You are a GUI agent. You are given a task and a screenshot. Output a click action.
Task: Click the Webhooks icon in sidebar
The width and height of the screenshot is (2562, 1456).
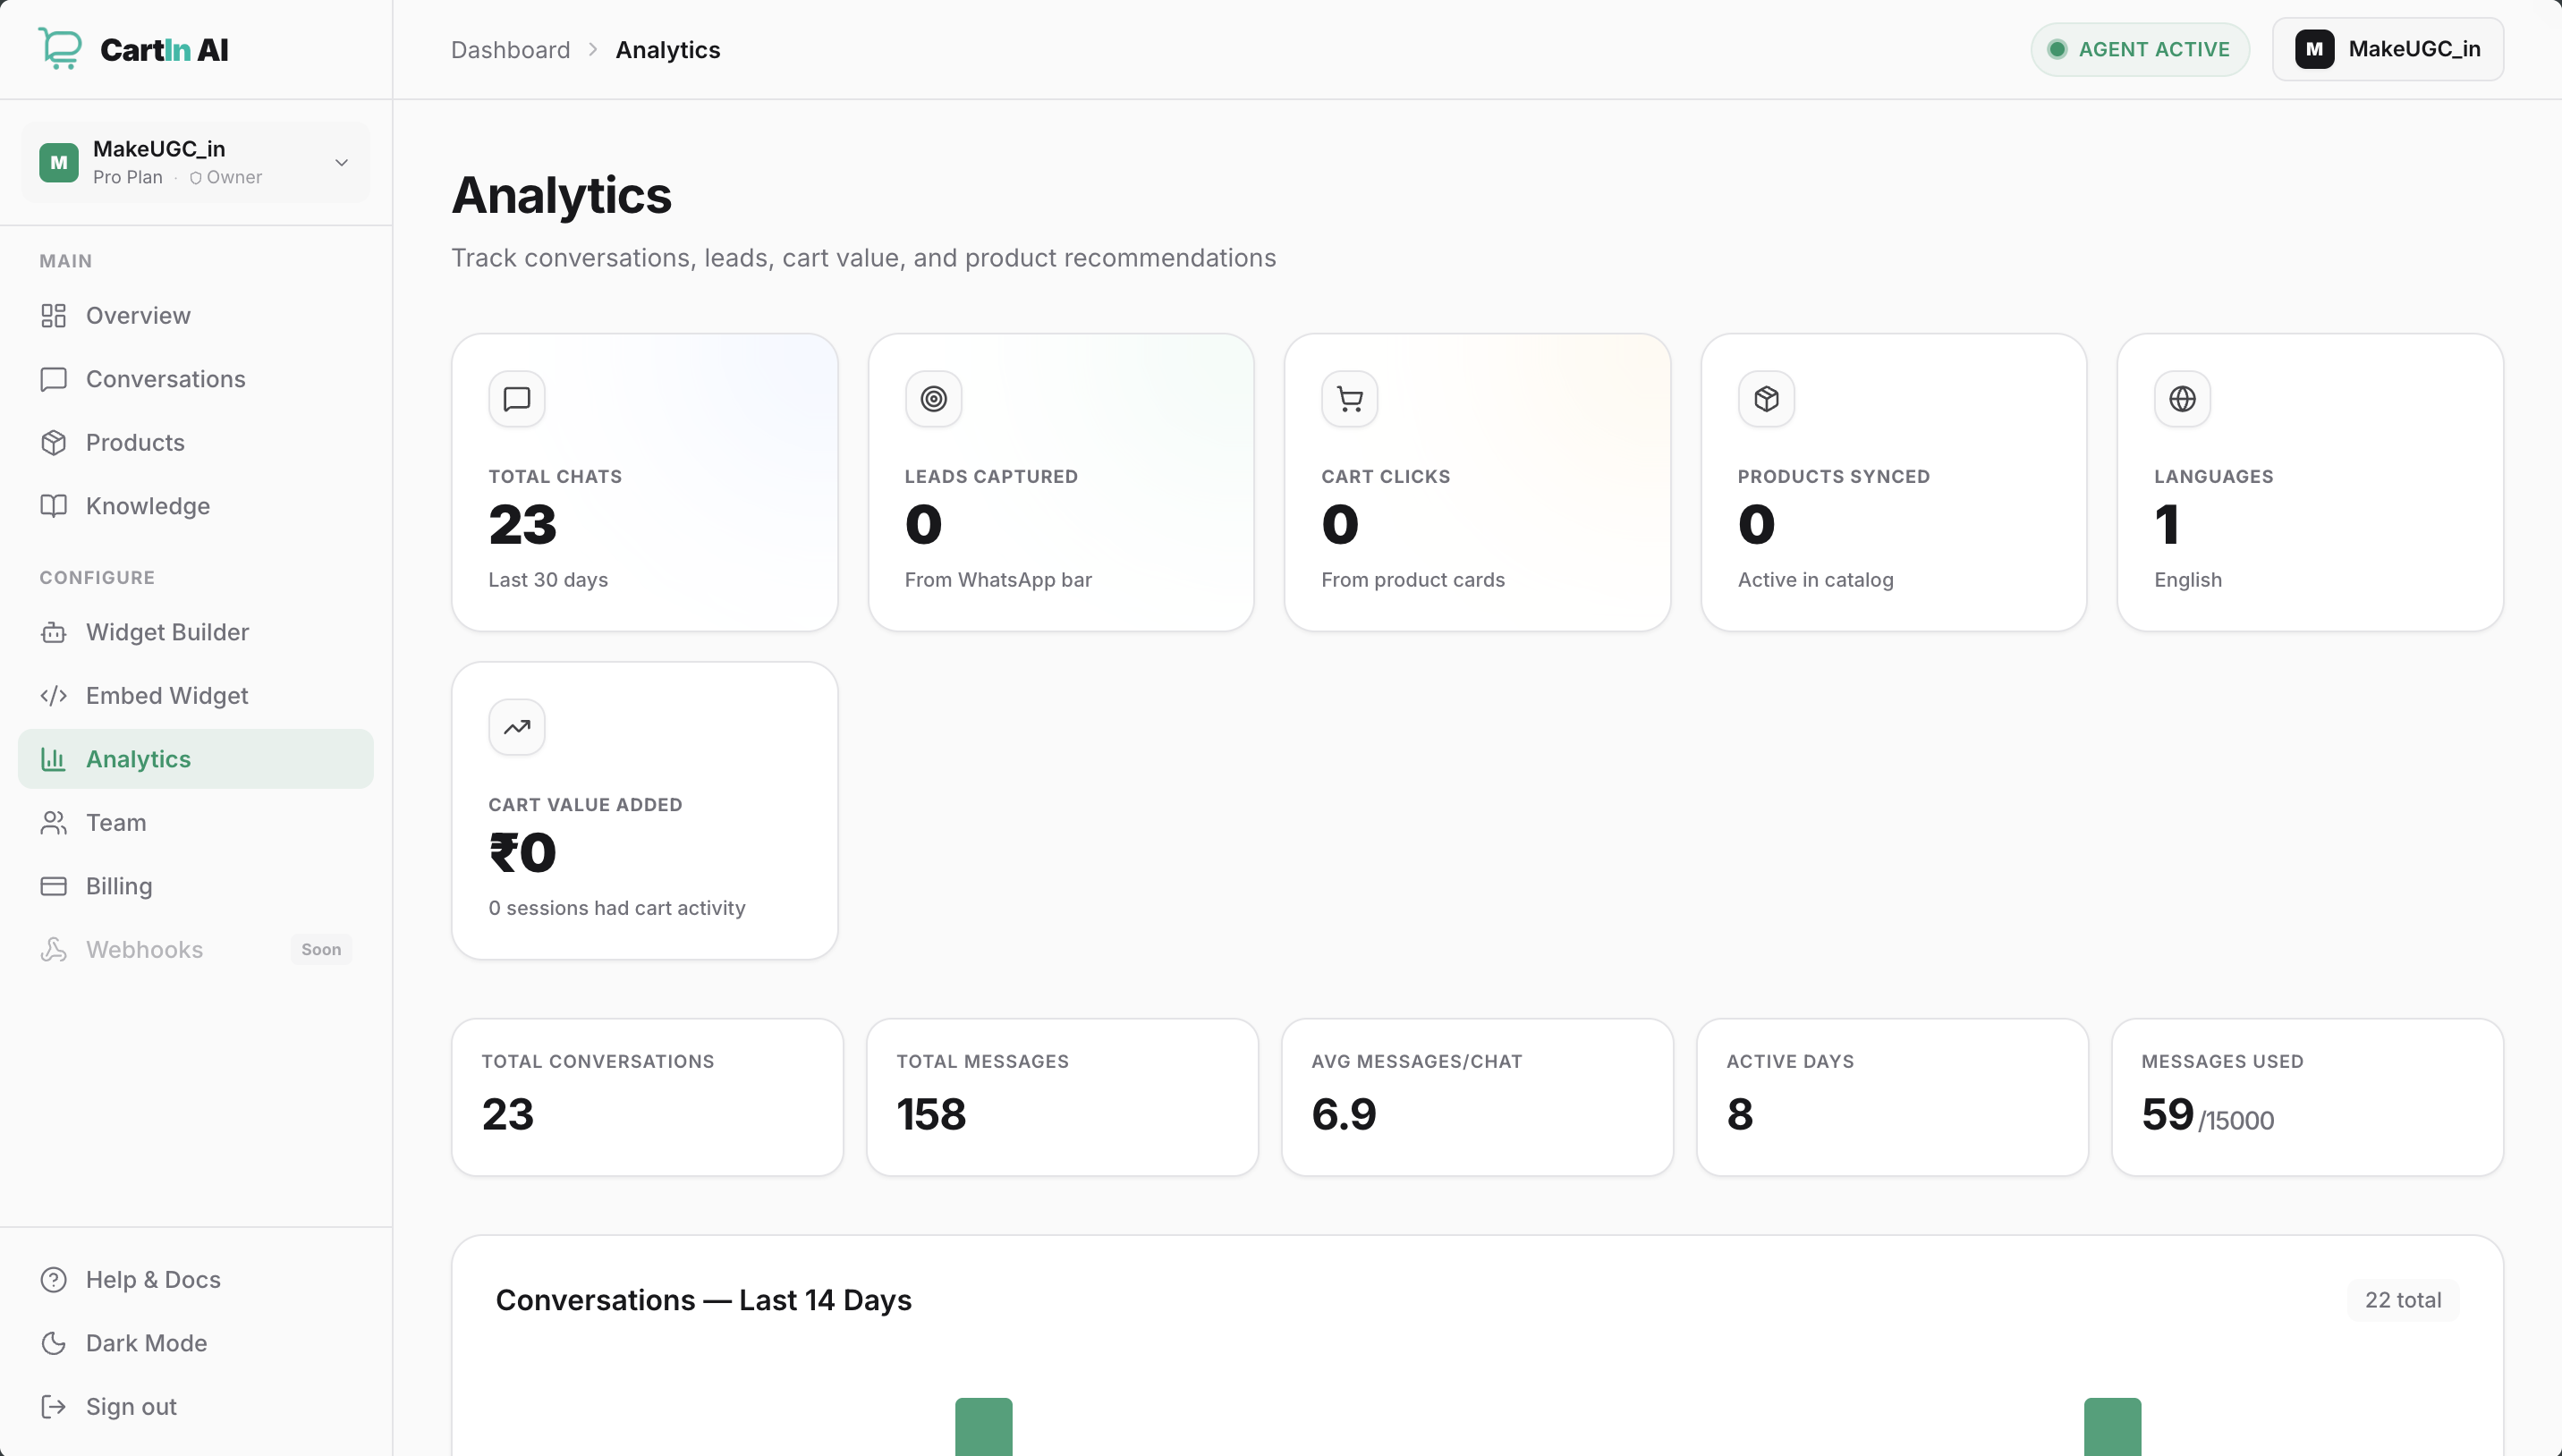click(x=53, y=950)
